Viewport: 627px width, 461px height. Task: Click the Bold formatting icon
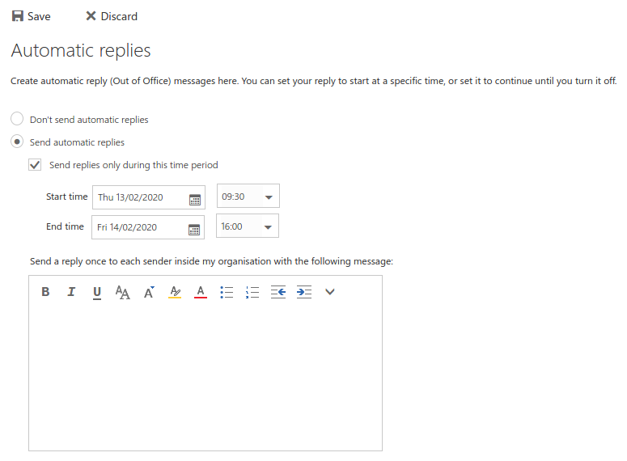(45, 292)
